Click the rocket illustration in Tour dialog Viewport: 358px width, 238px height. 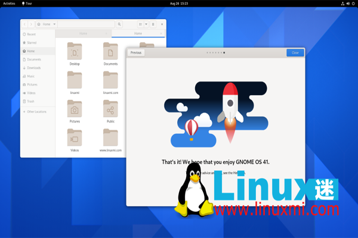coord(230,112)
